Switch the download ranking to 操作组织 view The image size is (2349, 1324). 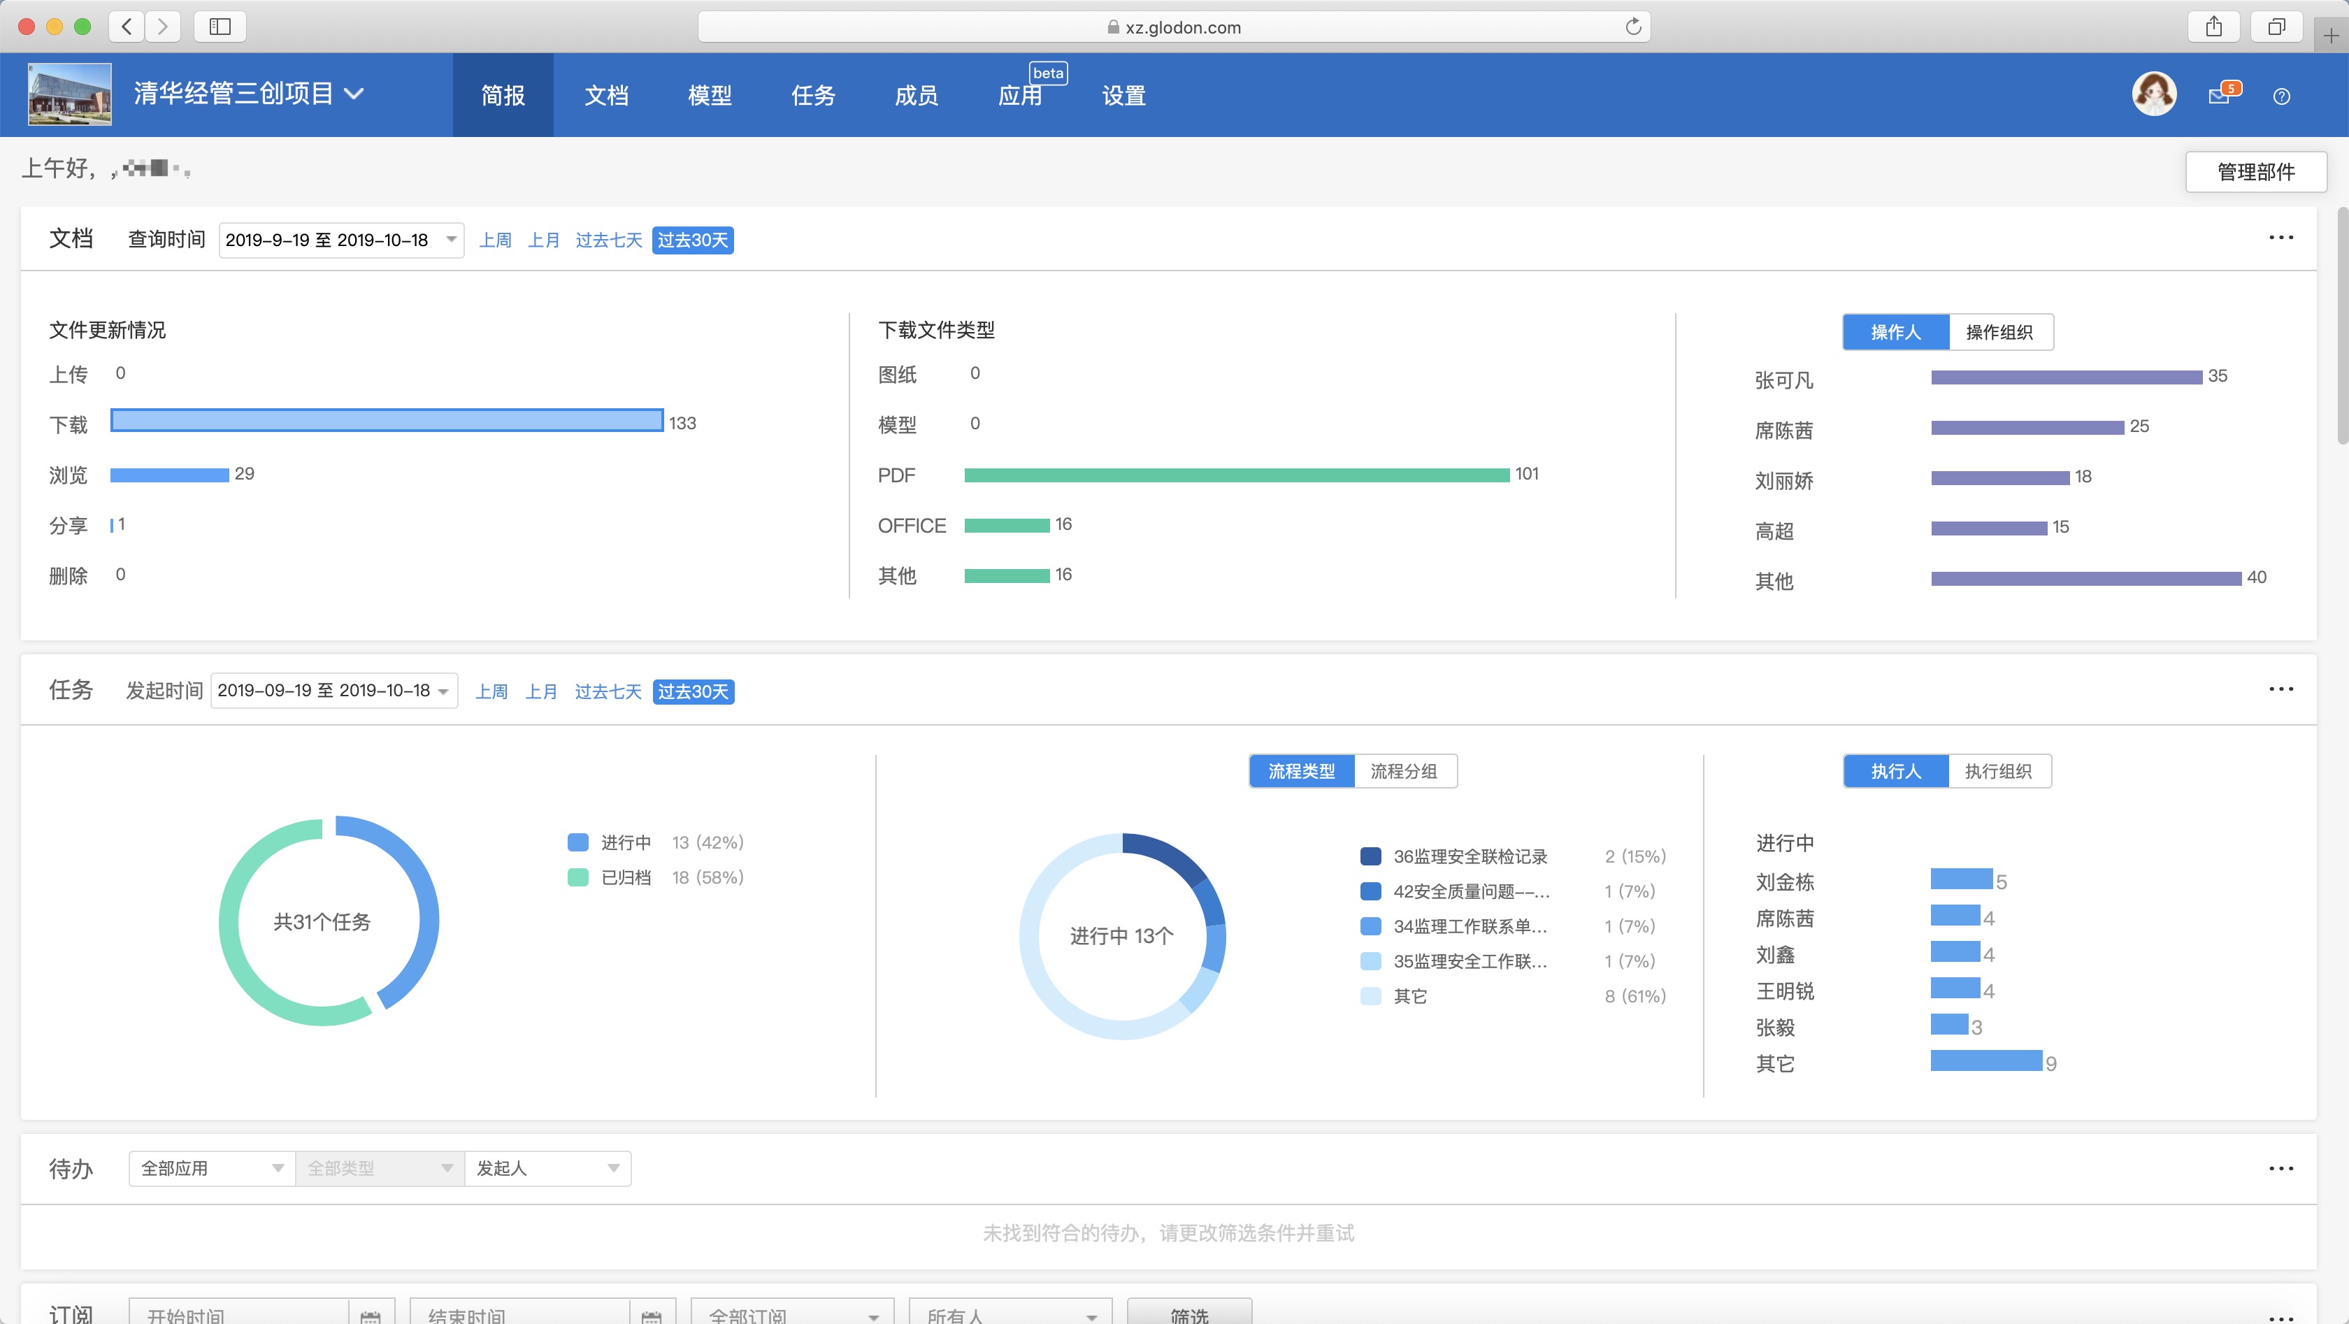pyautogui.click(x=2001, y=332)
